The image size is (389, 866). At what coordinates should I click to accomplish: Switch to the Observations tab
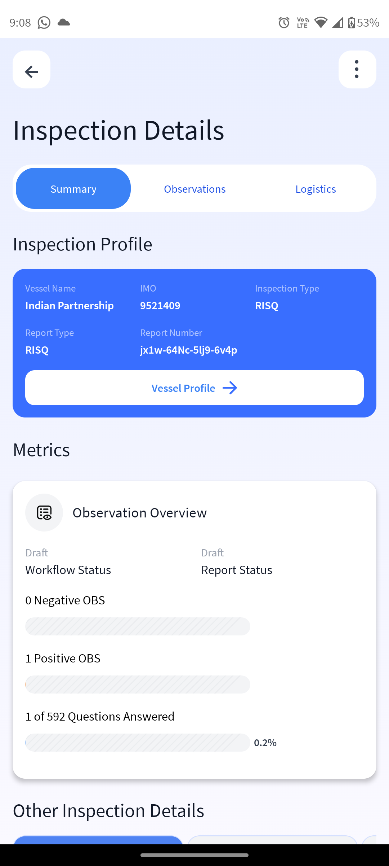pos(194,189)
